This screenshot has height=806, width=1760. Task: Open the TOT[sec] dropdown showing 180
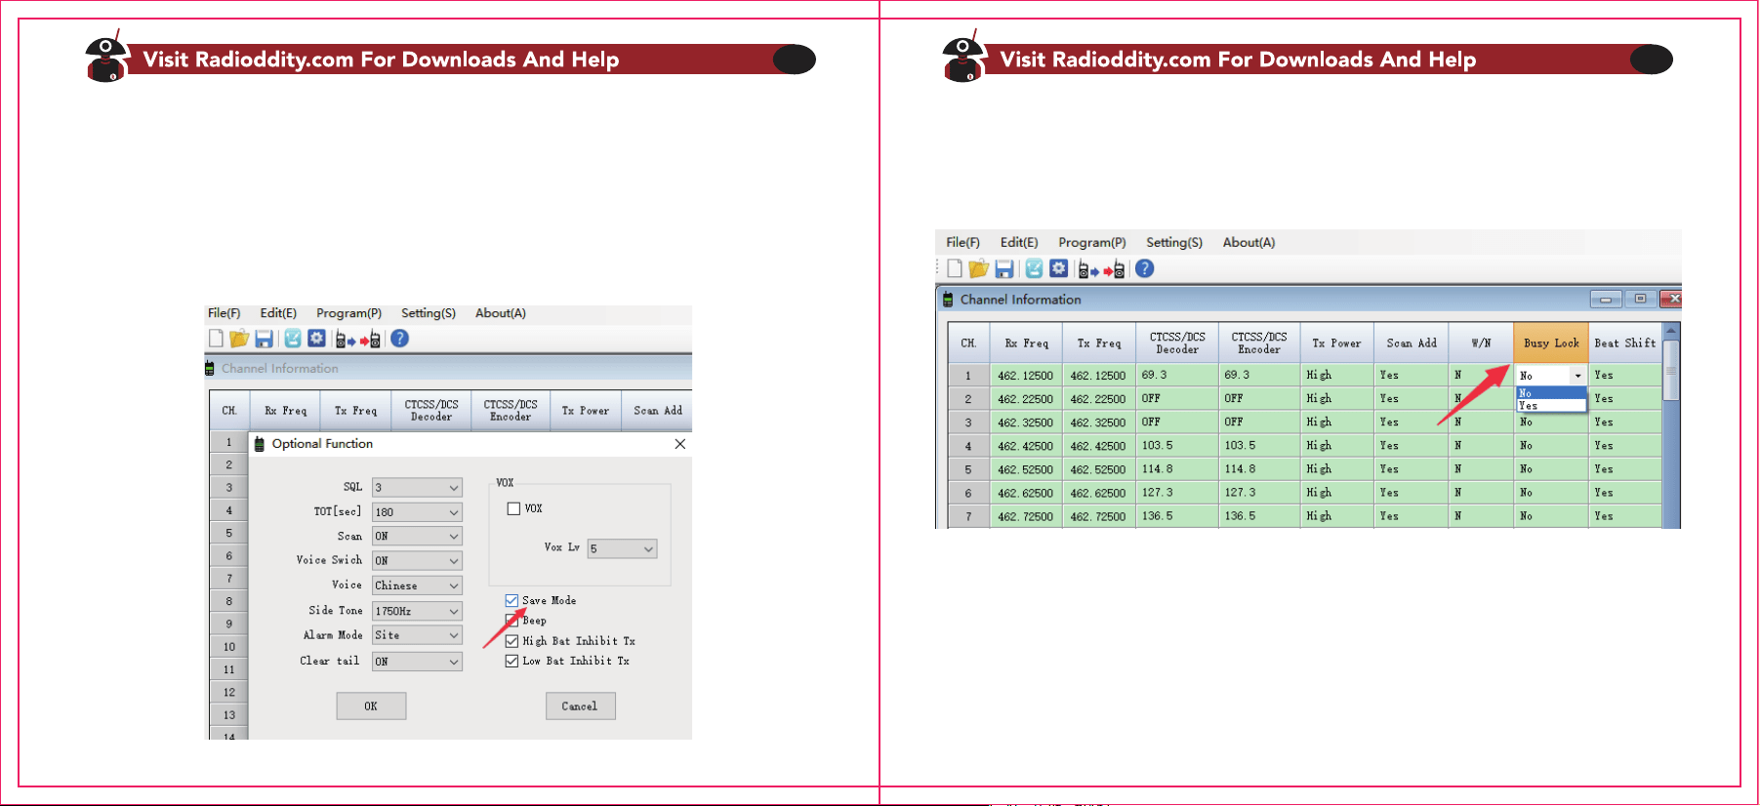417,511
